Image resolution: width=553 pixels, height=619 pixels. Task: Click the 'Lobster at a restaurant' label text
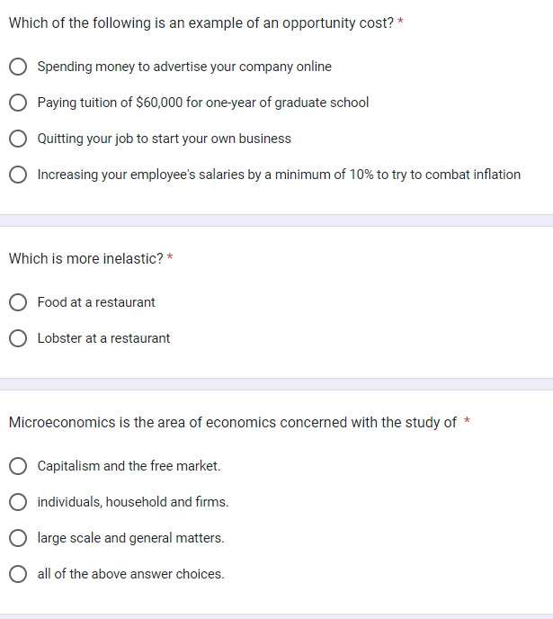[x=103, y=338]
